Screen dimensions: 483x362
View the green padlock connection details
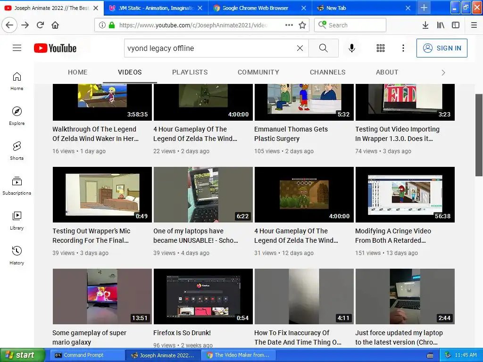[x=112, y=25]
